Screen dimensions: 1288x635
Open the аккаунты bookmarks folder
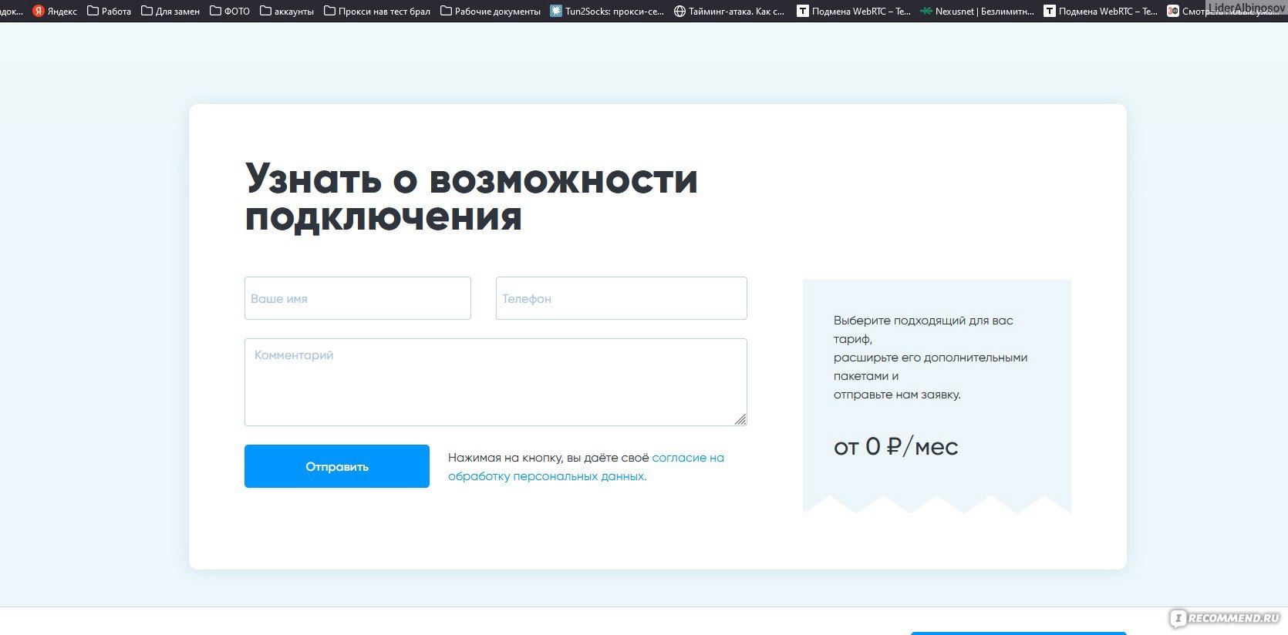287,11
